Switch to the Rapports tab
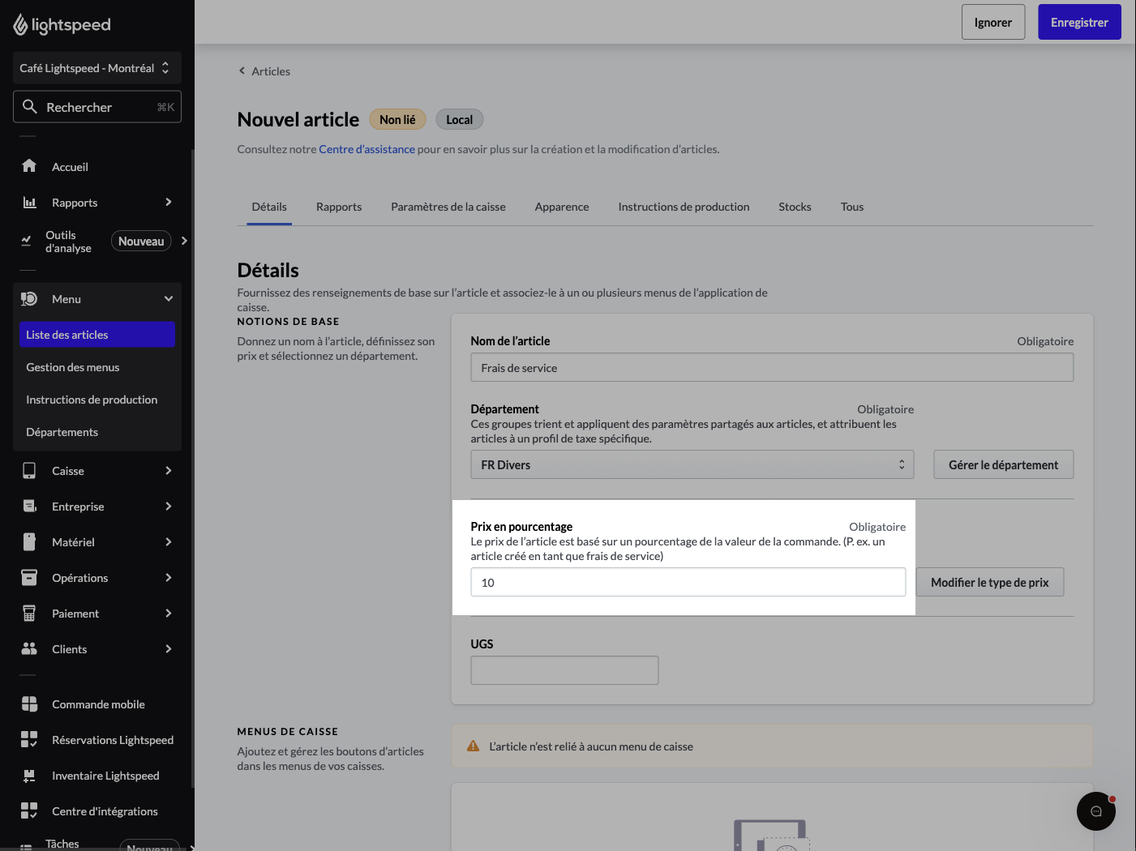The width and height of the screenshot is (1136, 851). [339, 207]
